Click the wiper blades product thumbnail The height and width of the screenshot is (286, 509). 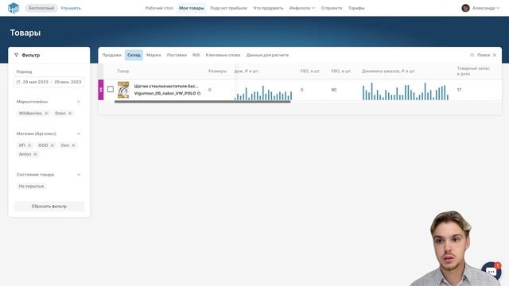pyautogui.click(x=123, y=90)
